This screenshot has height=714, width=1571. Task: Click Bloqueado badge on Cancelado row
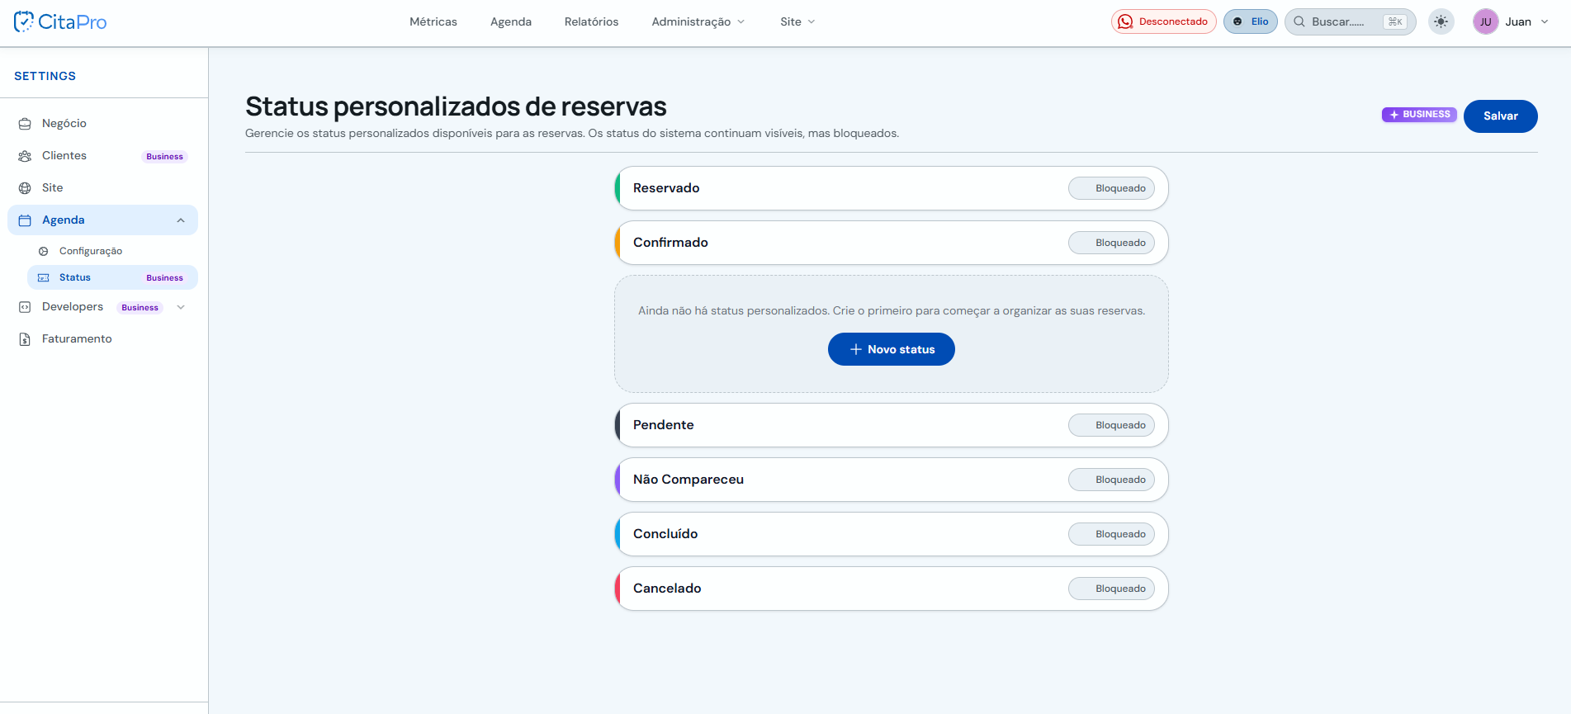tap(1111, 589)
